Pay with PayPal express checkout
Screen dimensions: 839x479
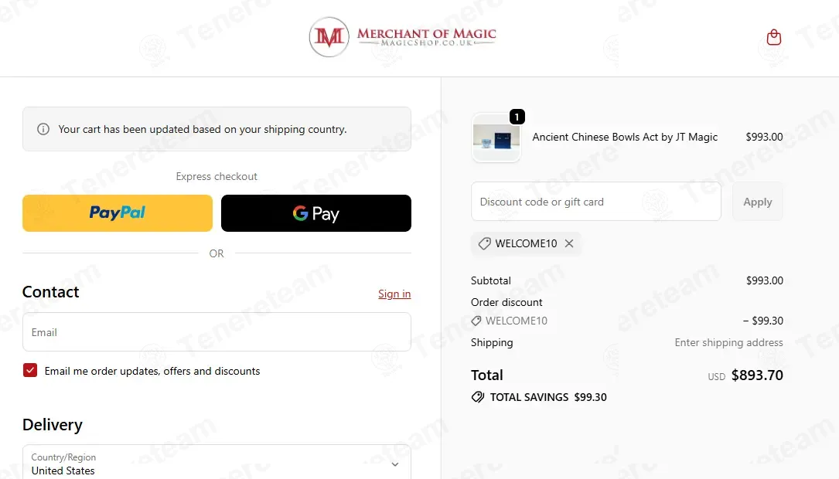pyautogui.click(x=118, y=213)
